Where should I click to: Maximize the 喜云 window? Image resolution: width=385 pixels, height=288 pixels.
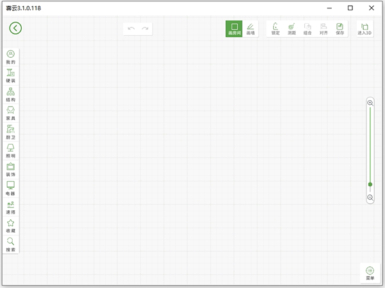(350, 8)
